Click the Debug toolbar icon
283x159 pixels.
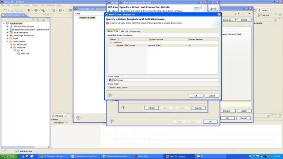pos(29,10)
